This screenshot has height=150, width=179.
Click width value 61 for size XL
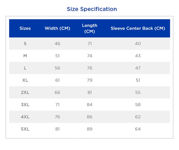(x=57, y=80)
